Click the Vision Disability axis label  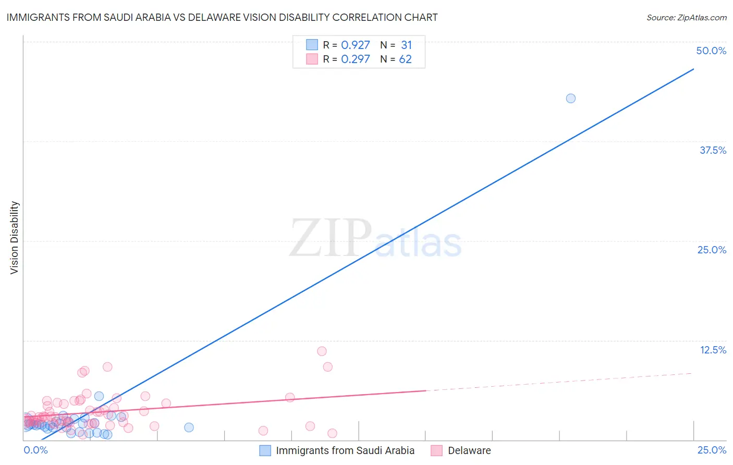coord(15,238)
